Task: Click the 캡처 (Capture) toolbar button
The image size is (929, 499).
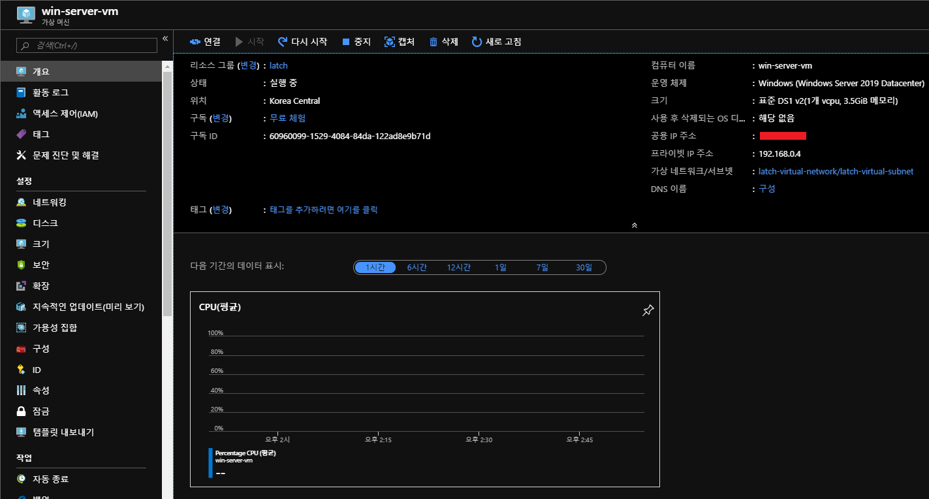Action: pyautogui.click(x=400, y=42)
